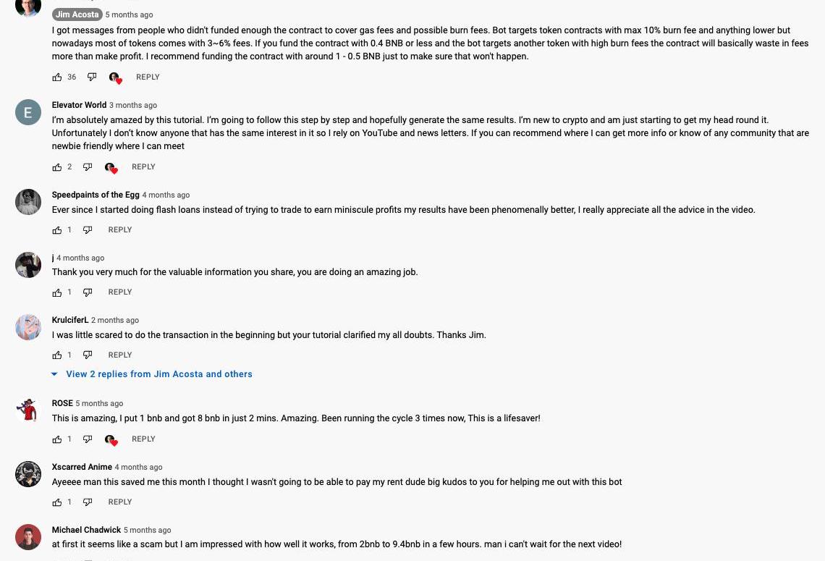The width and height of the screenshot is (825, 561).
Task: Reply to Jim Acosta's comment
Action: tap(148, 77)
